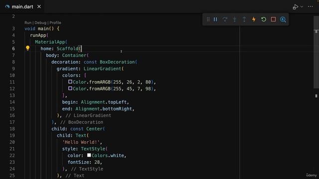Click the Step Into debug icon
The width and height of the screenshot is (319, 179).
point(235,19)
